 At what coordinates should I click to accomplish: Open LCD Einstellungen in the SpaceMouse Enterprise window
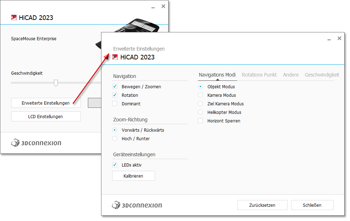[x=46, y=116]
